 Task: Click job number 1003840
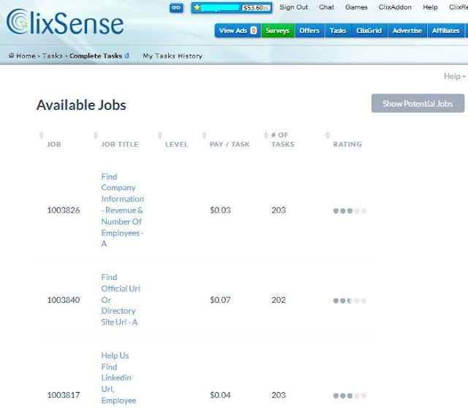tap(64, 300)
